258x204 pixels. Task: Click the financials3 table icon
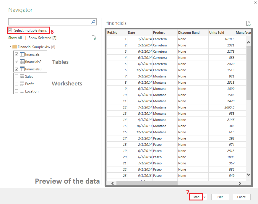tap(22, 69)
